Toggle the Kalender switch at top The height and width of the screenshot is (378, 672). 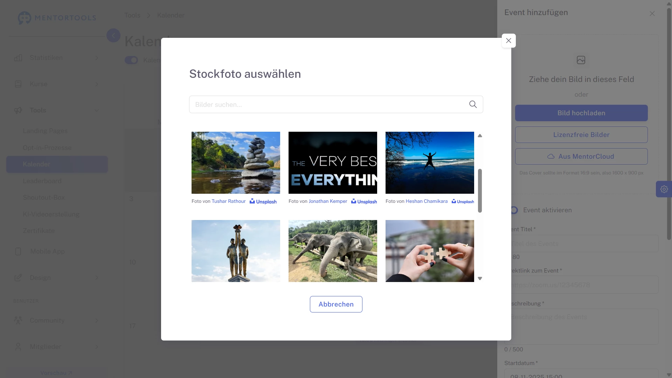pyautogui.click(x=131, y=60)
